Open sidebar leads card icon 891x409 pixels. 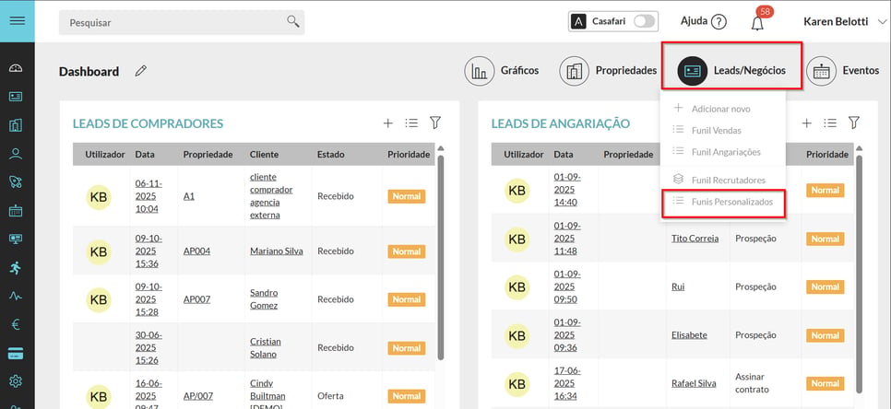click(16, 97)
